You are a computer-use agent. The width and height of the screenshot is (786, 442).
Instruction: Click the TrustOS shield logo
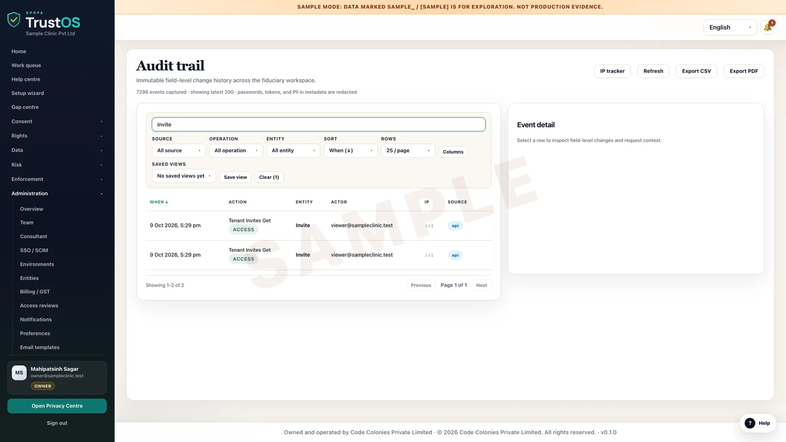14,20
